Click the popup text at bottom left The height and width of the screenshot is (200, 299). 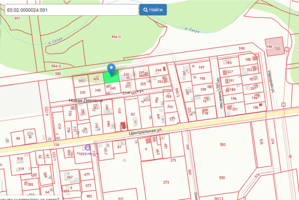tap(29, 197)
